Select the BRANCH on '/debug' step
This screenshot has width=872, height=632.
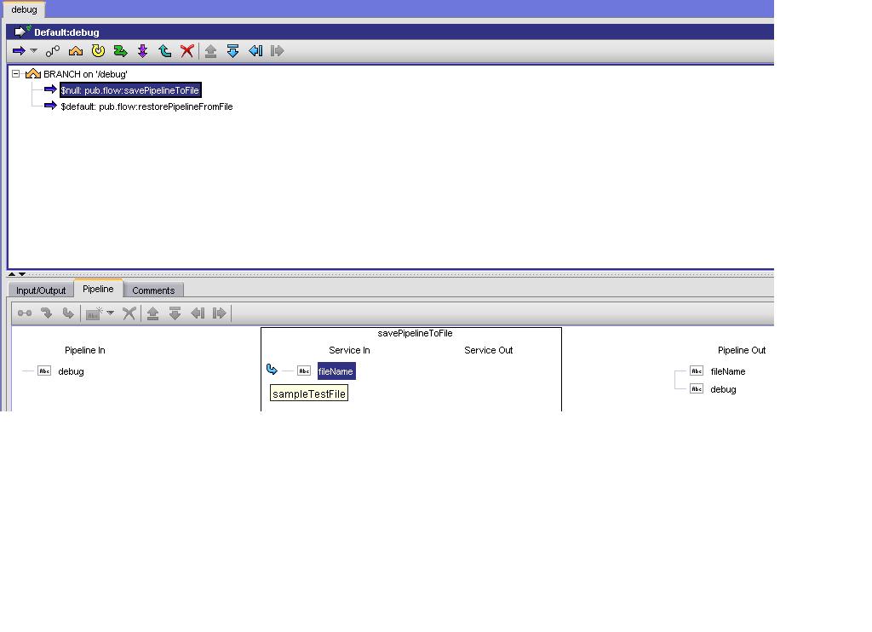[85, 74]
